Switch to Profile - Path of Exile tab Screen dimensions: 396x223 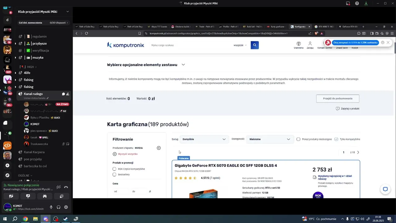point(229,27)
